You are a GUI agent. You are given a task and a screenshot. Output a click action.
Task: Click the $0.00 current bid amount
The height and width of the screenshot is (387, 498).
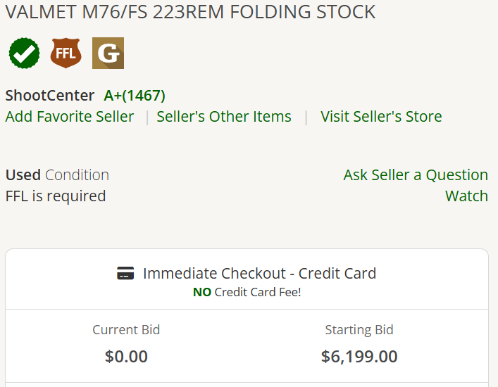coord(126,356)
